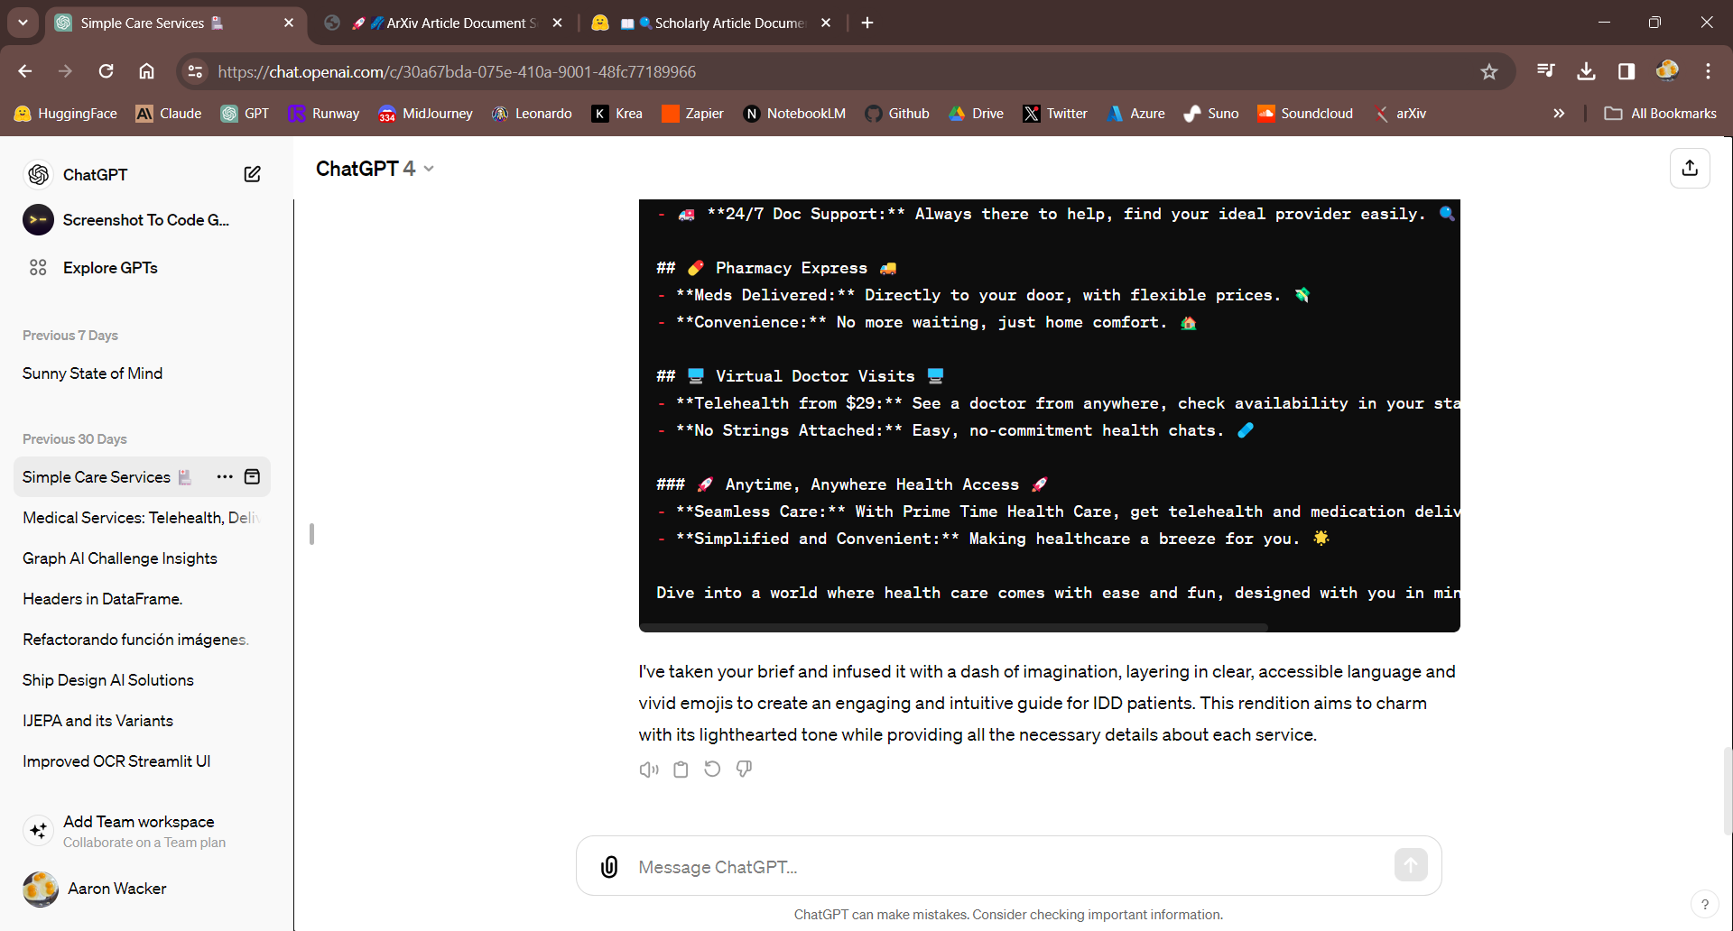
Task: Open the IJEPA and its Variants chat
Action: 142,721
